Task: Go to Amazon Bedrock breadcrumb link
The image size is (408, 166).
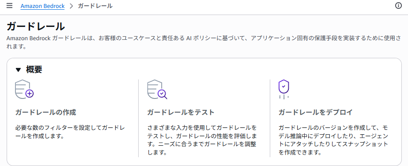Action: pos(43,6)
